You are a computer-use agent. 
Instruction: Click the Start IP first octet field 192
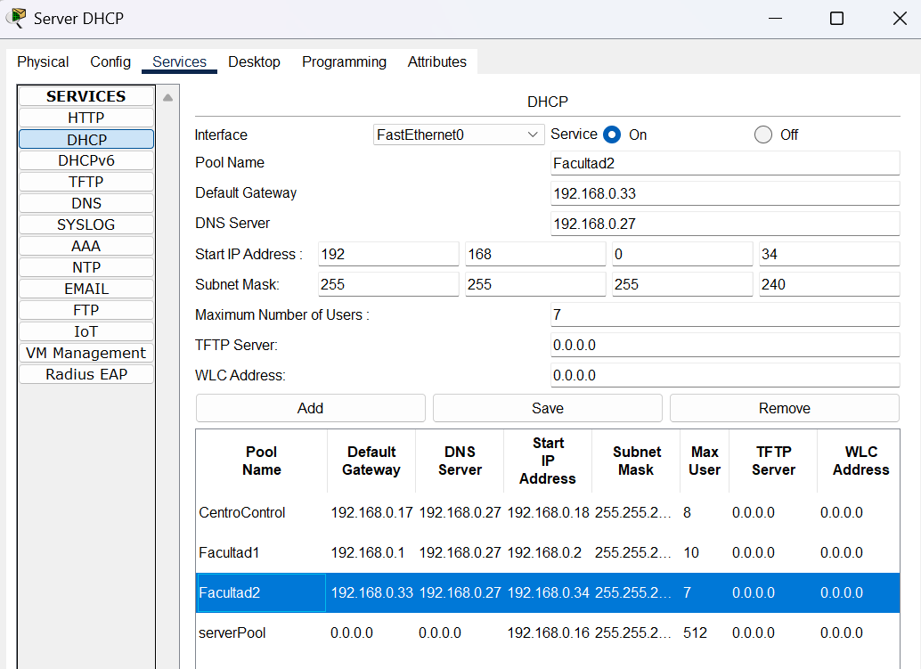[x=388, y=254]
